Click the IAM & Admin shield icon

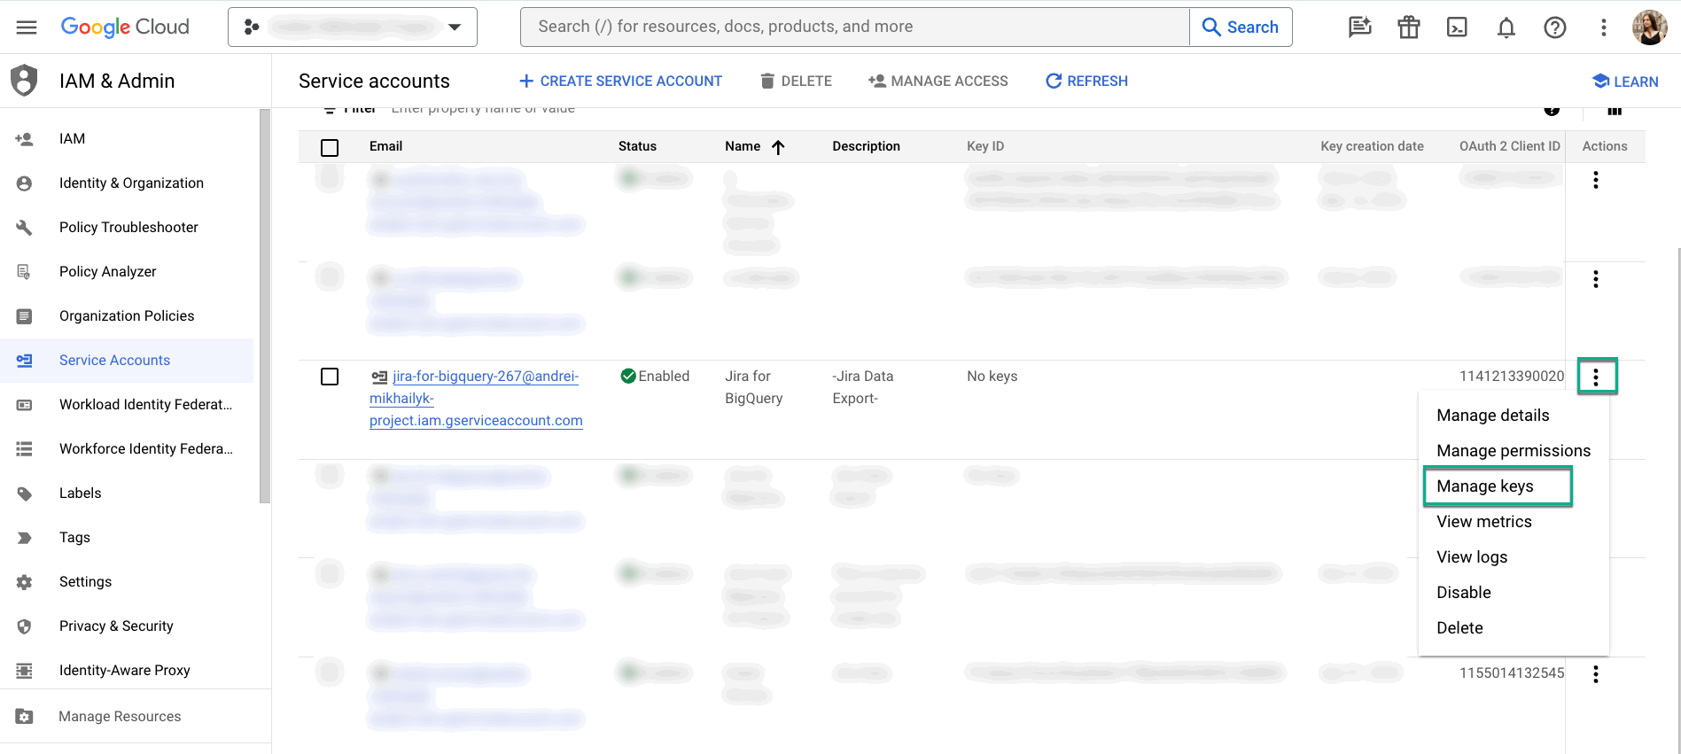pos(24,81)
